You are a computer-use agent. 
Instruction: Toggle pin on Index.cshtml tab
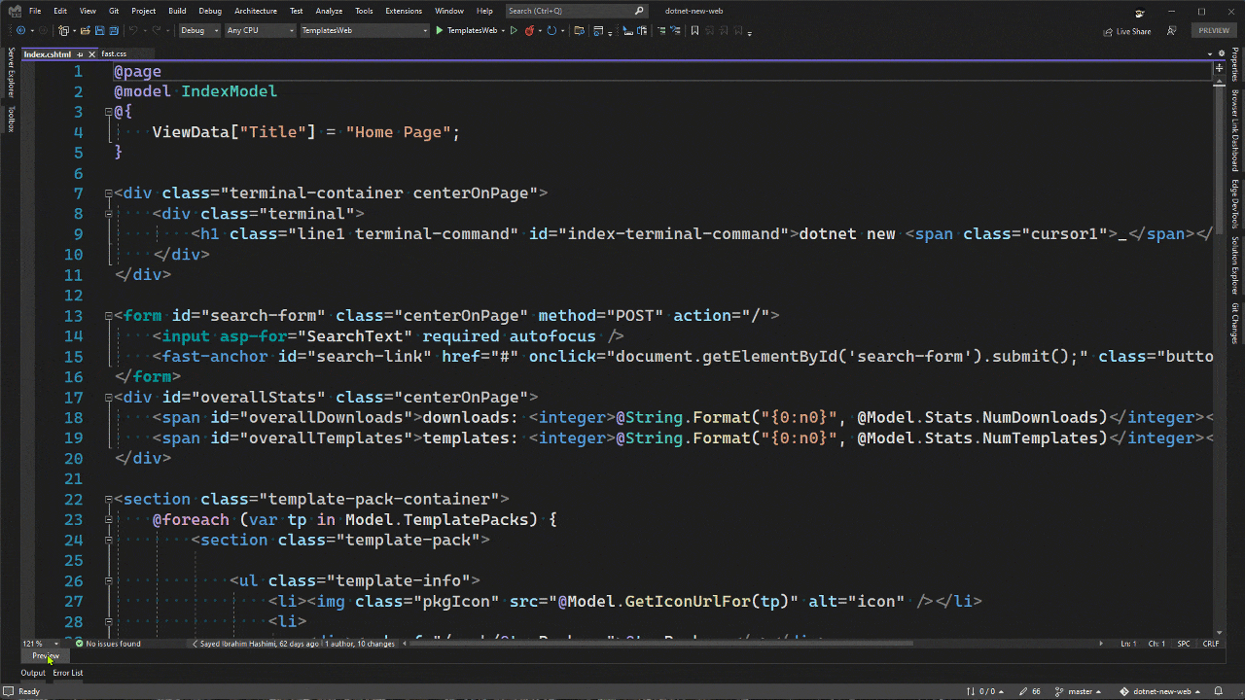click(80, 54)
